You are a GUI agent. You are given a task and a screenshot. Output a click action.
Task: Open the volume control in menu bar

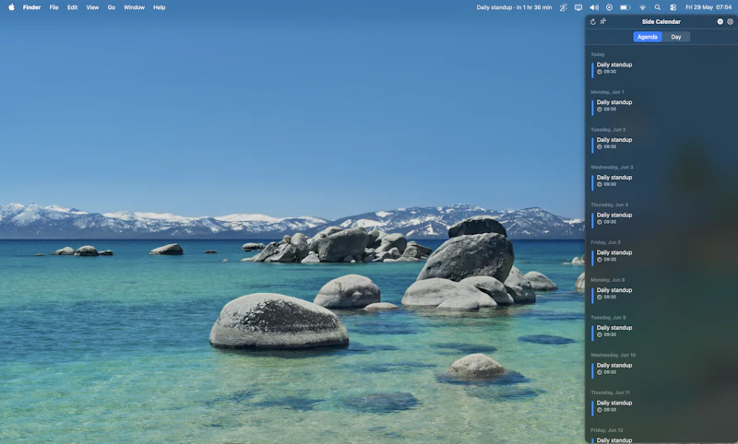tap(594, 7)
